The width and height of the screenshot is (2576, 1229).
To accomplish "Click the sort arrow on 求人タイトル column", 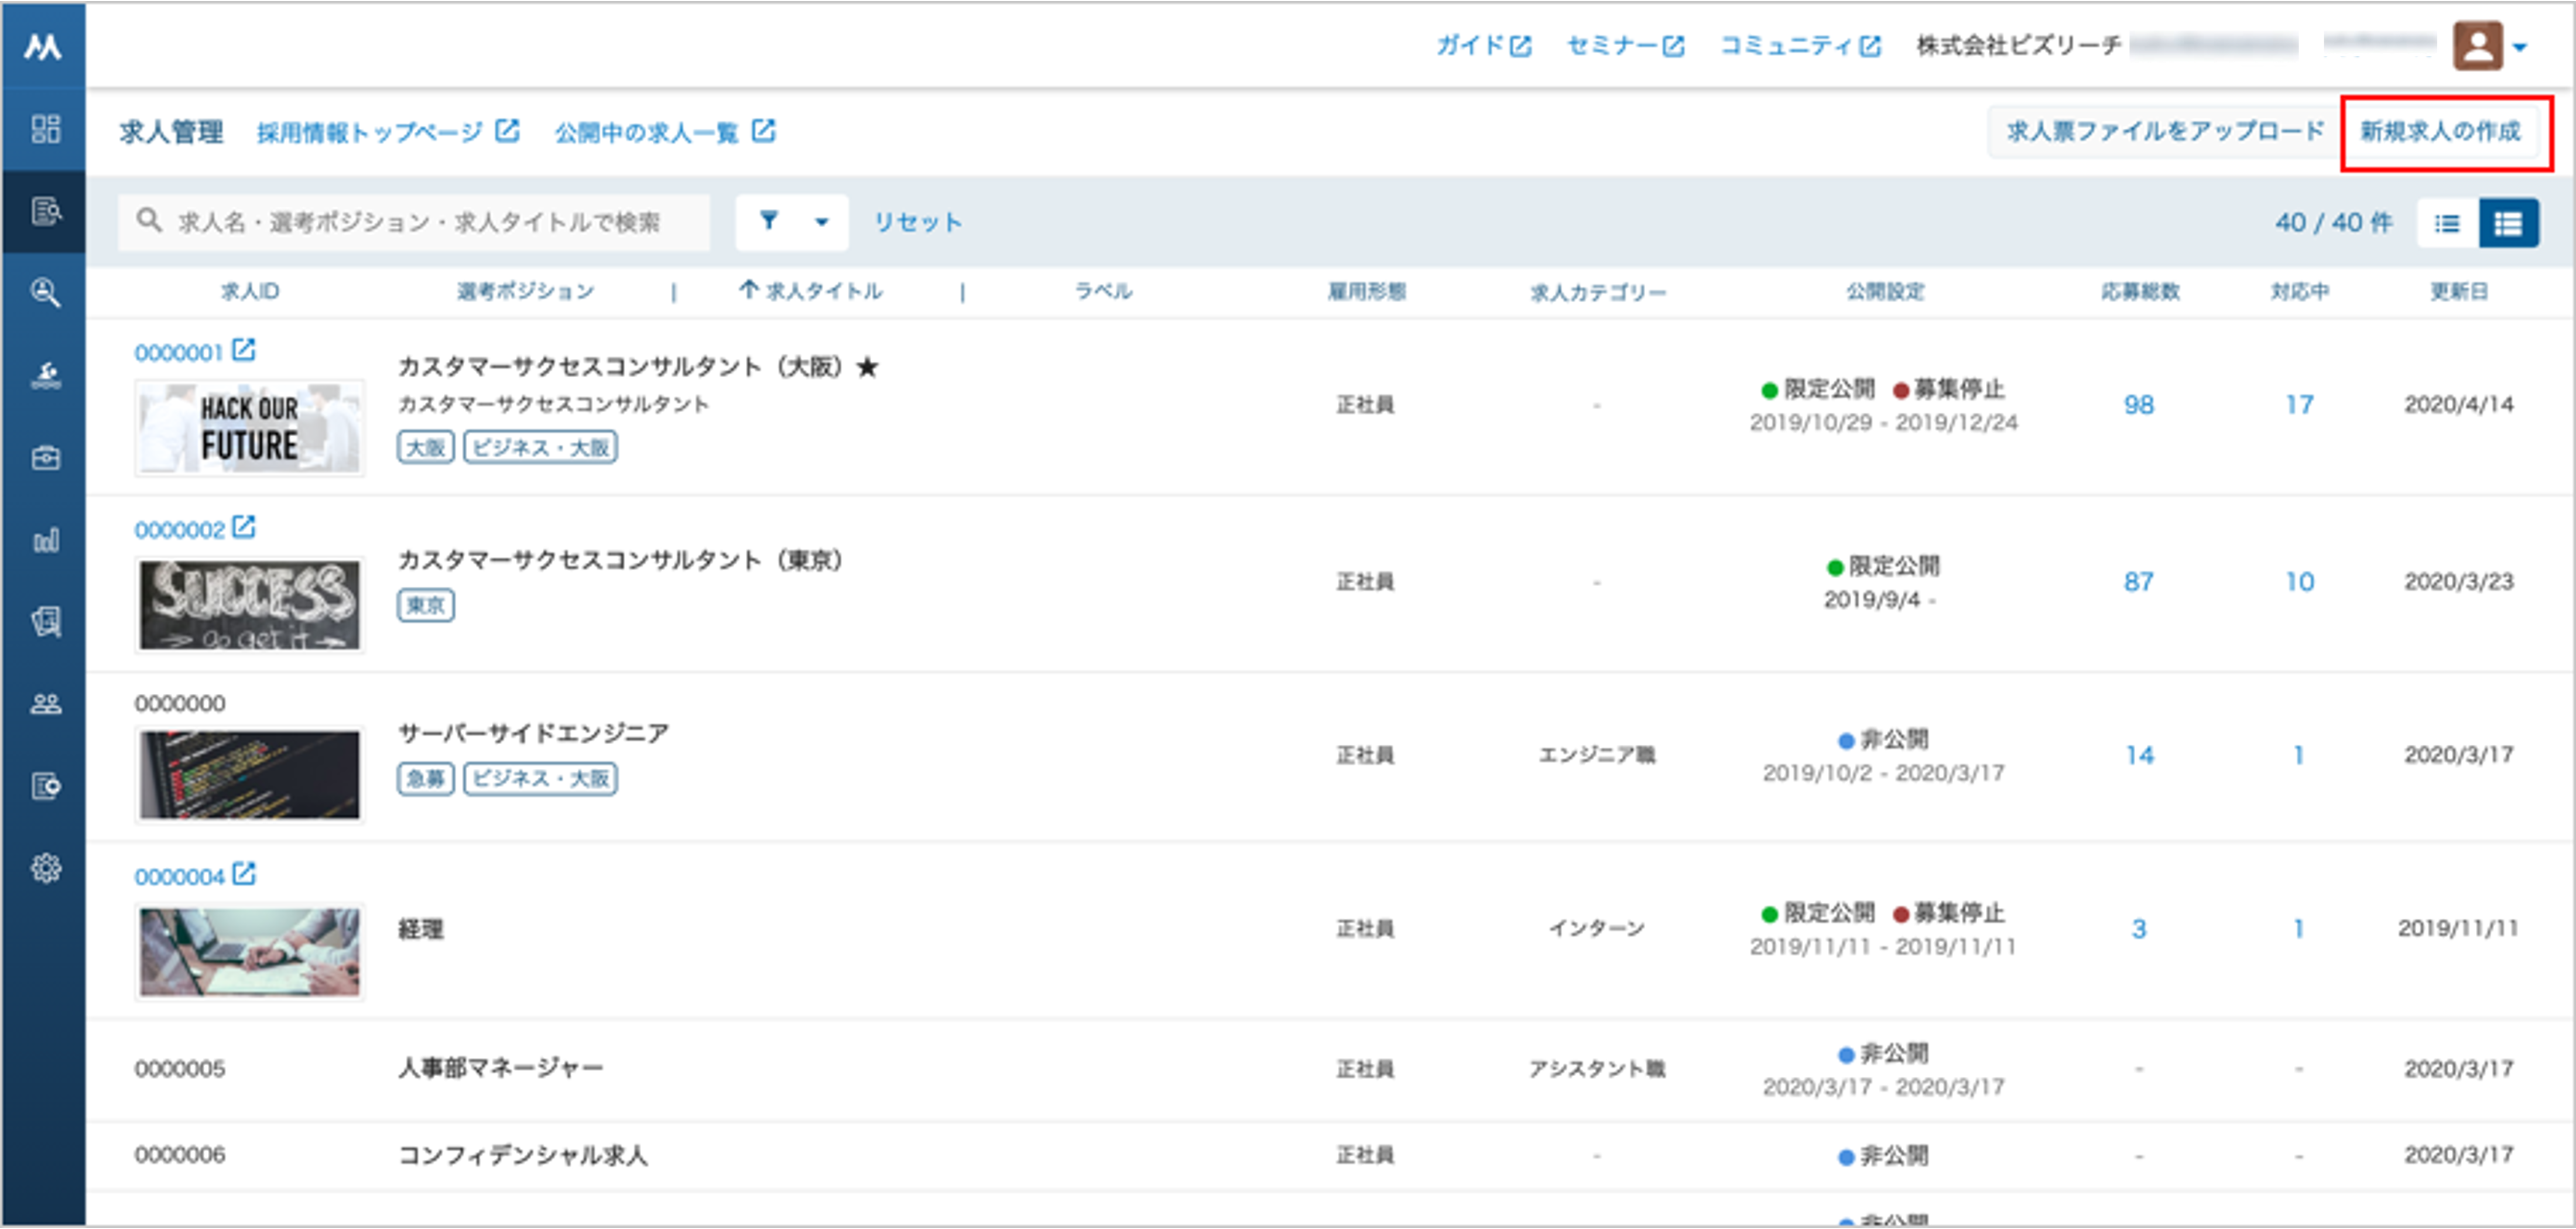I will tap(748, 290).
